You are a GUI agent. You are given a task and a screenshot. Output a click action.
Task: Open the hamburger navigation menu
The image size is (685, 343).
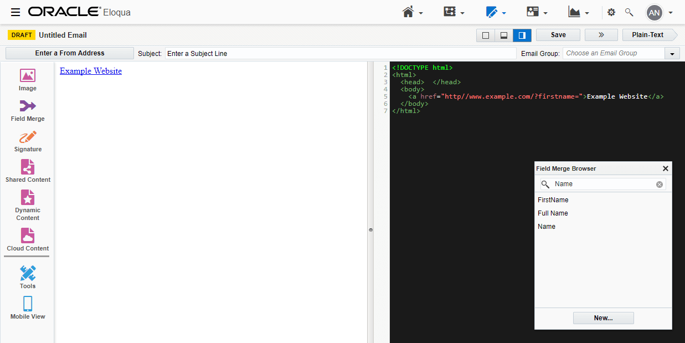point(15,12)
